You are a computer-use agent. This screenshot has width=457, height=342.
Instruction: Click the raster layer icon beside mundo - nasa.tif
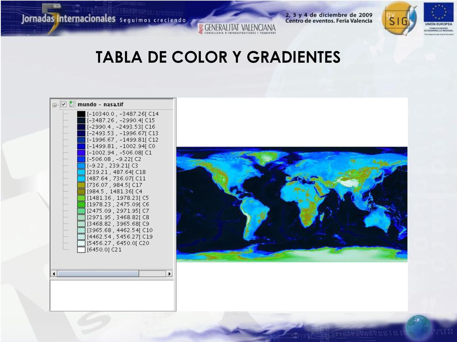(72, 104)
